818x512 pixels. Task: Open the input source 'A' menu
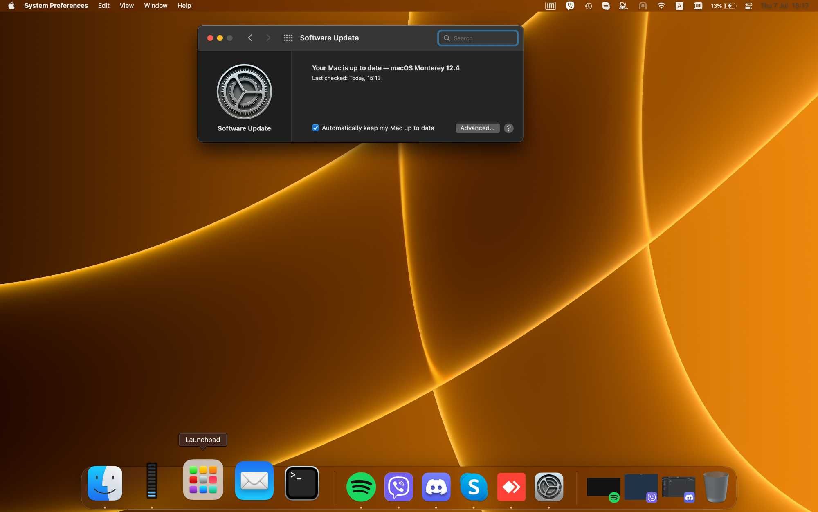click(679, 6)
